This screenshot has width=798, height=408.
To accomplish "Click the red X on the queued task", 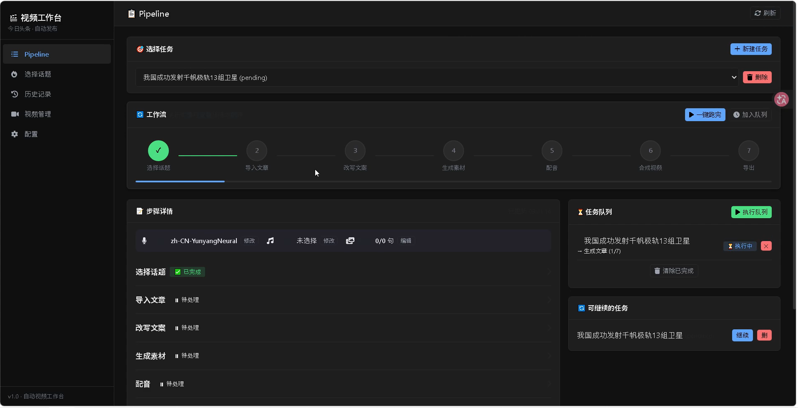I will click(x=766, y=246).
